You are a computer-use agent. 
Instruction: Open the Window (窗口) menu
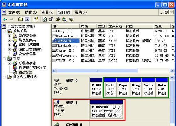click(64, 12)
